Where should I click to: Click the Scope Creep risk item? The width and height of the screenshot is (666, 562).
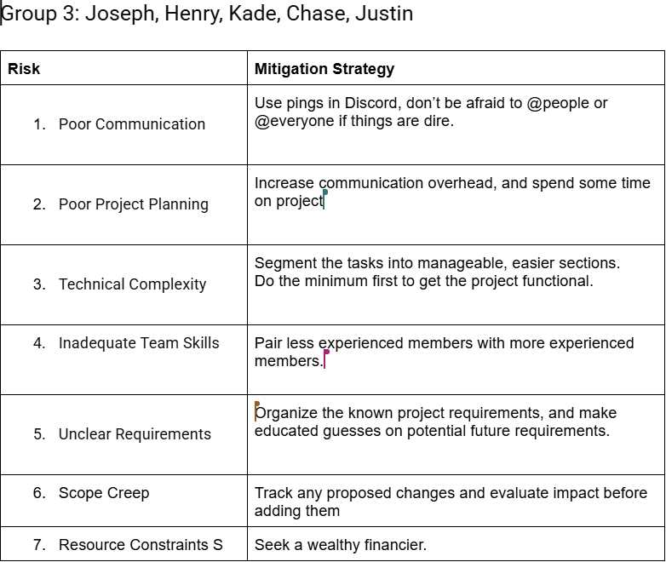(103, 493)
